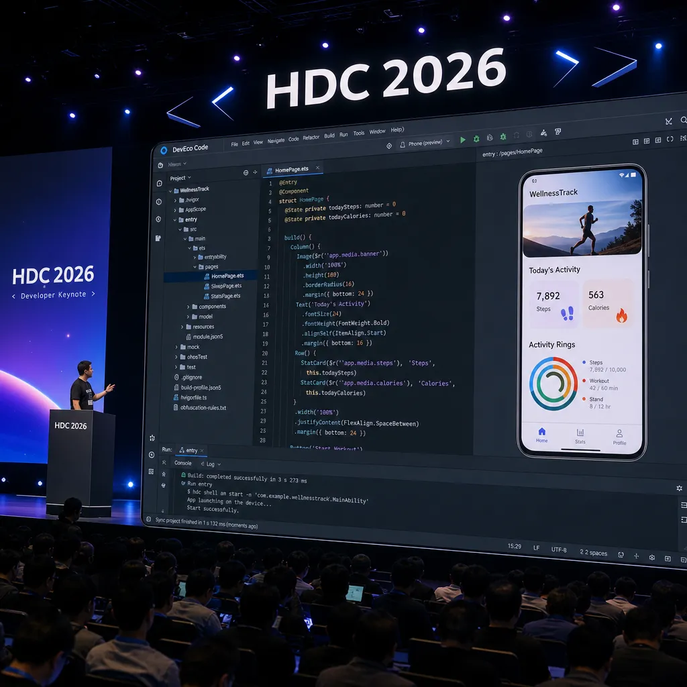The width and height of the screenshot is (687, 687).
Task: Click the green Debug bug icon beside Run
Action: 476,139
